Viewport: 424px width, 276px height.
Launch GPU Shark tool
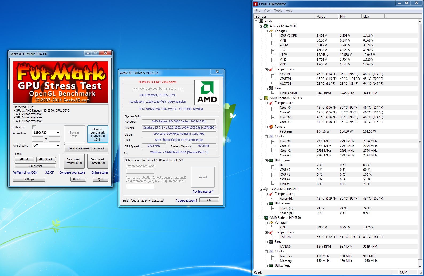tap(46, 159)
